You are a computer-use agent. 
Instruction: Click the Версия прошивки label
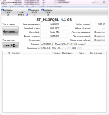(31, 24)
